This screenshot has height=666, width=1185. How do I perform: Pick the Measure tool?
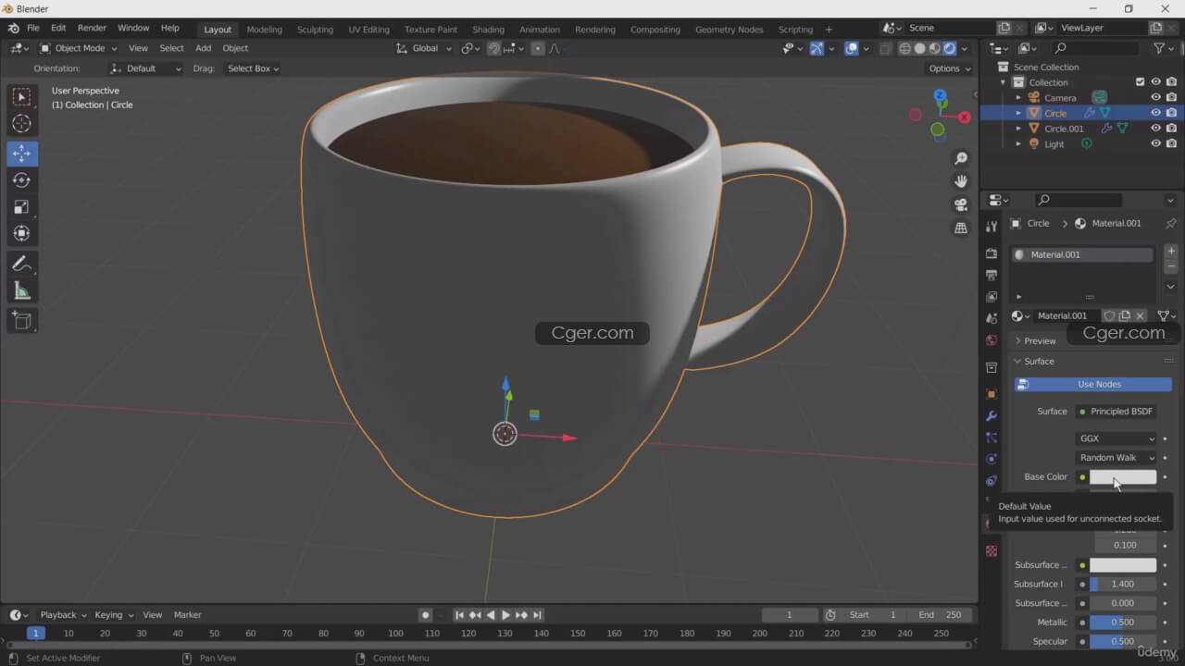[21, 291]
